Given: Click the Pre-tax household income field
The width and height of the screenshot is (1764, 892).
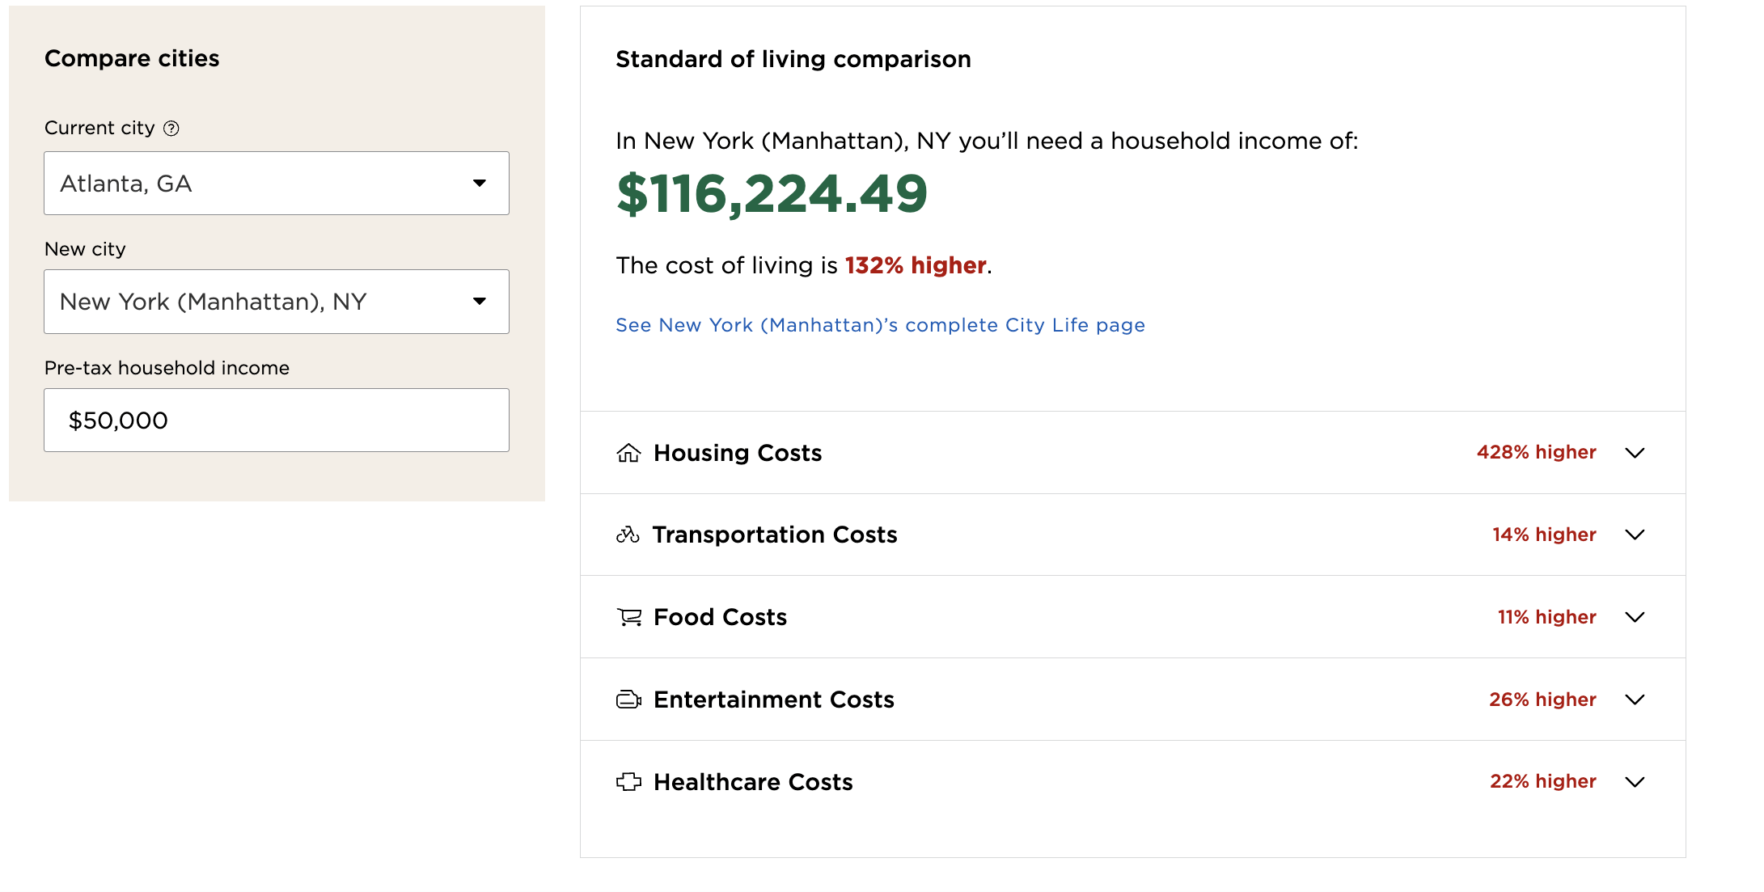Looking at the screenshot, I should (x=276, y=421).
